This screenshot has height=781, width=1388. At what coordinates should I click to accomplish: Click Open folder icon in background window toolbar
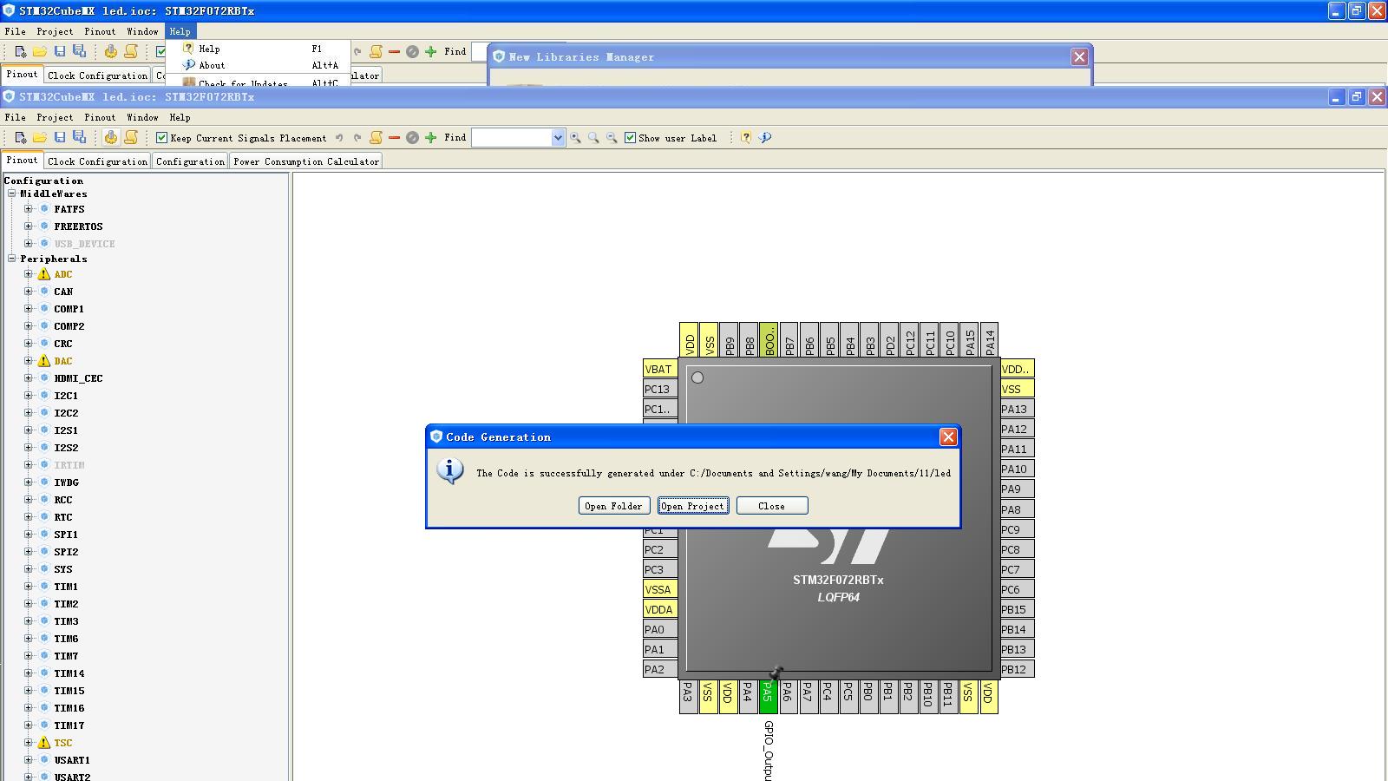(40, 51)
